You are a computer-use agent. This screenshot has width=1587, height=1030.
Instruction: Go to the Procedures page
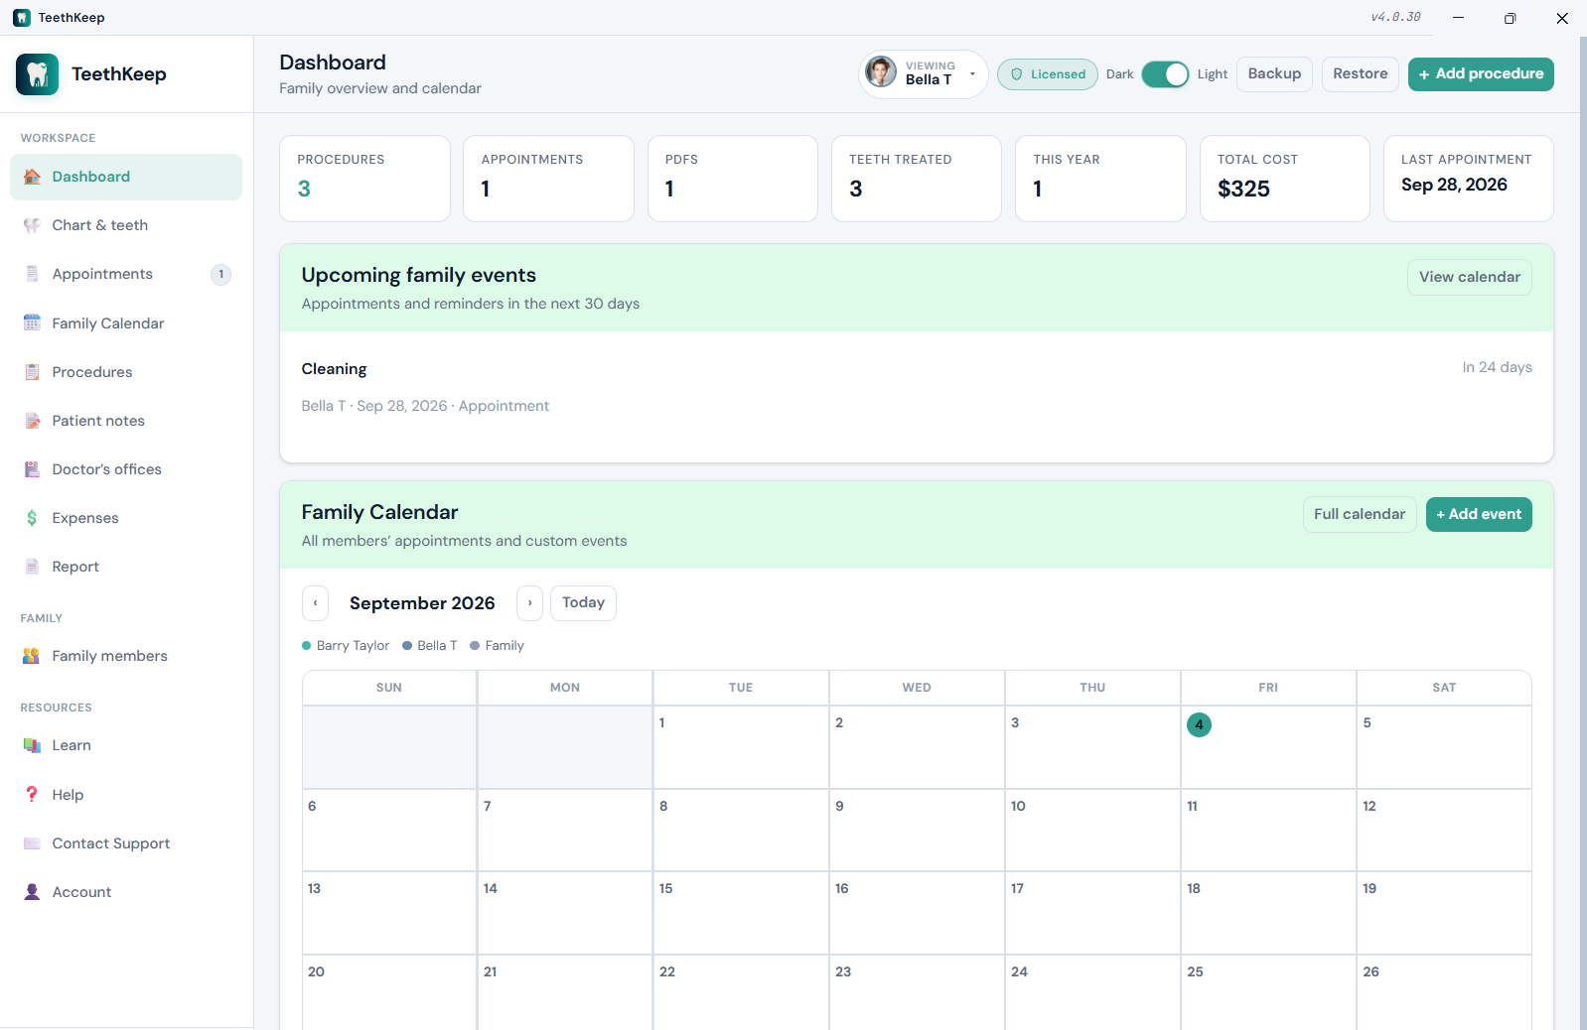pyautogui.click(x=126, y=372)
